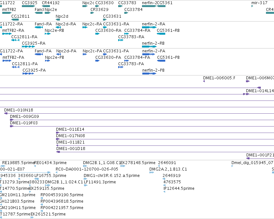The width and height of the screenshot is (274, 219).
Task: Click the CG3925-RA transcript glyph
Action: [28, 47]
